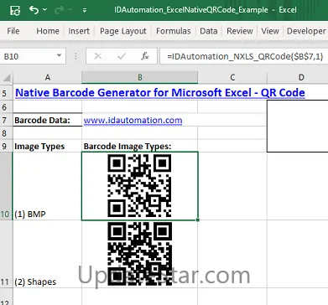Screen dimensions: 328x305
Task: Select row 8 header
Action: click(x=6, y=133)
